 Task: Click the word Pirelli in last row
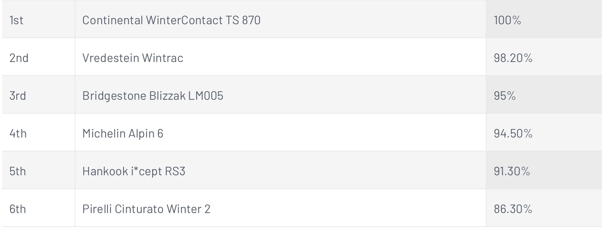(x=96, y=209)
